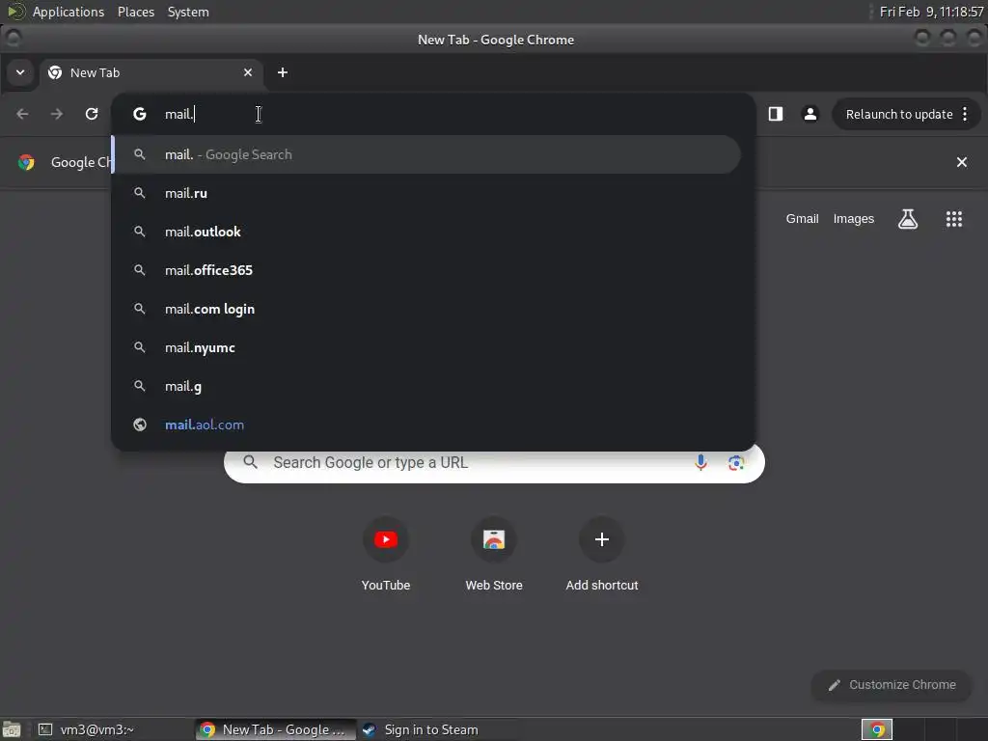Image resolution: width=988 pixels, height=741 pixels.
Task: Click the reload page icon
Action: pyautogui.click(x=92, y=114)
